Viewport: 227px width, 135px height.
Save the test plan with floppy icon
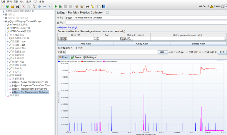17,6
